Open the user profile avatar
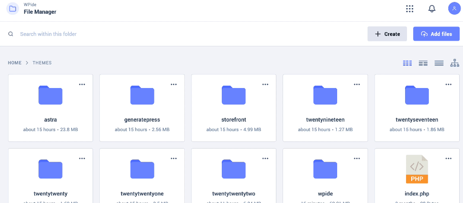 pyautogui.click(x=454, y=9)
